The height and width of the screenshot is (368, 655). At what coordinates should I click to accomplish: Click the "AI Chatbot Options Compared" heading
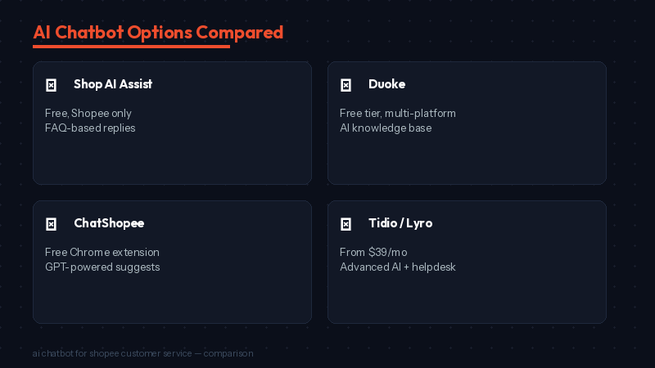coord(158,33)
